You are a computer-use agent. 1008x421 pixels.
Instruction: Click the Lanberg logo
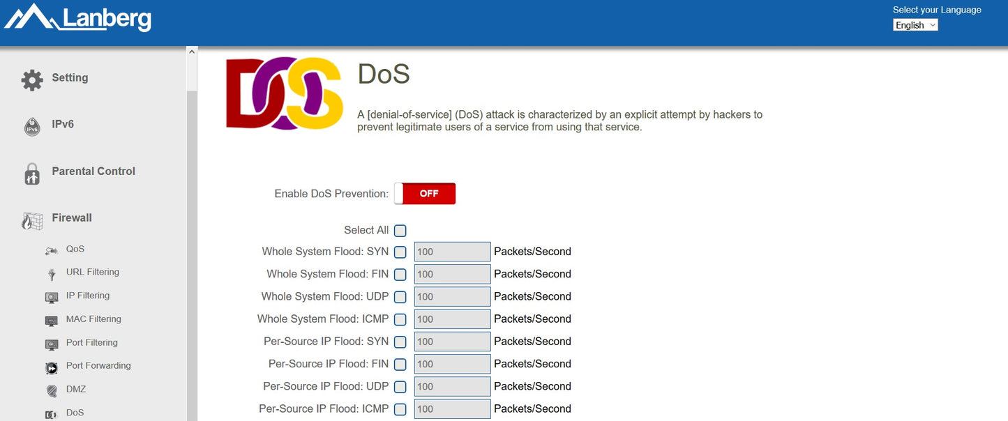[78, 18]
